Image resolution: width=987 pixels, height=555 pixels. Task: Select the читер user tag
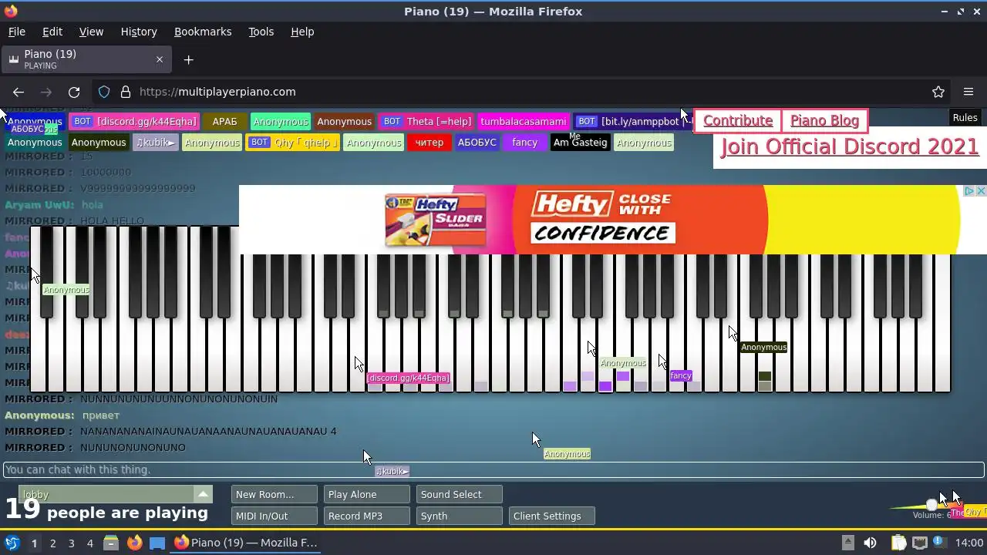[429, 143]
